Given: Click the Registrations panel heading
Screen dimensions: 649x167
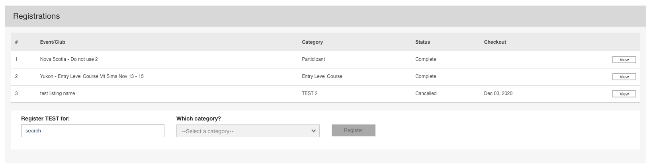Looking at the screenshot, I should coord(36,16).
